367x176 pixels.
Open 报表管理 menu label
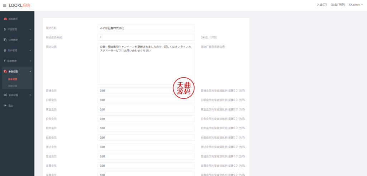click(12, 61)
